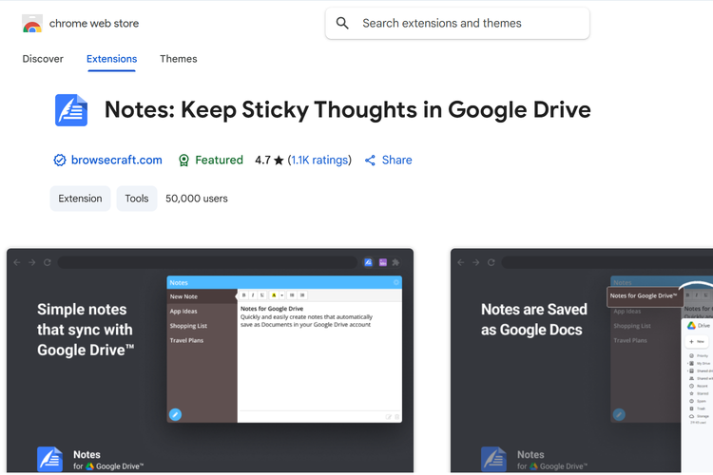713x475 pixels.
Task: Click the star rating icon
Action: pos(279,160)
